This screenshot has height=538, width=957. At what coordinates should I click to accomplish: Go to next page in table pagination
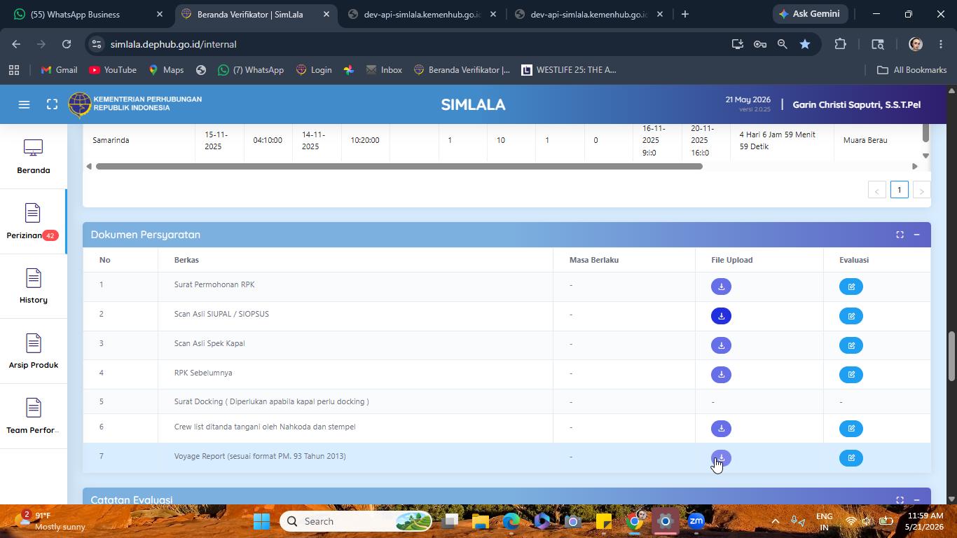922,191
